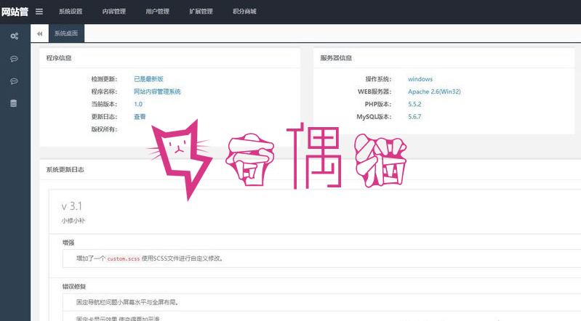Click the 版权所有 label
The width and height of the screenshot is (581, 321).
pyautogui.click(x=104, y=129)
